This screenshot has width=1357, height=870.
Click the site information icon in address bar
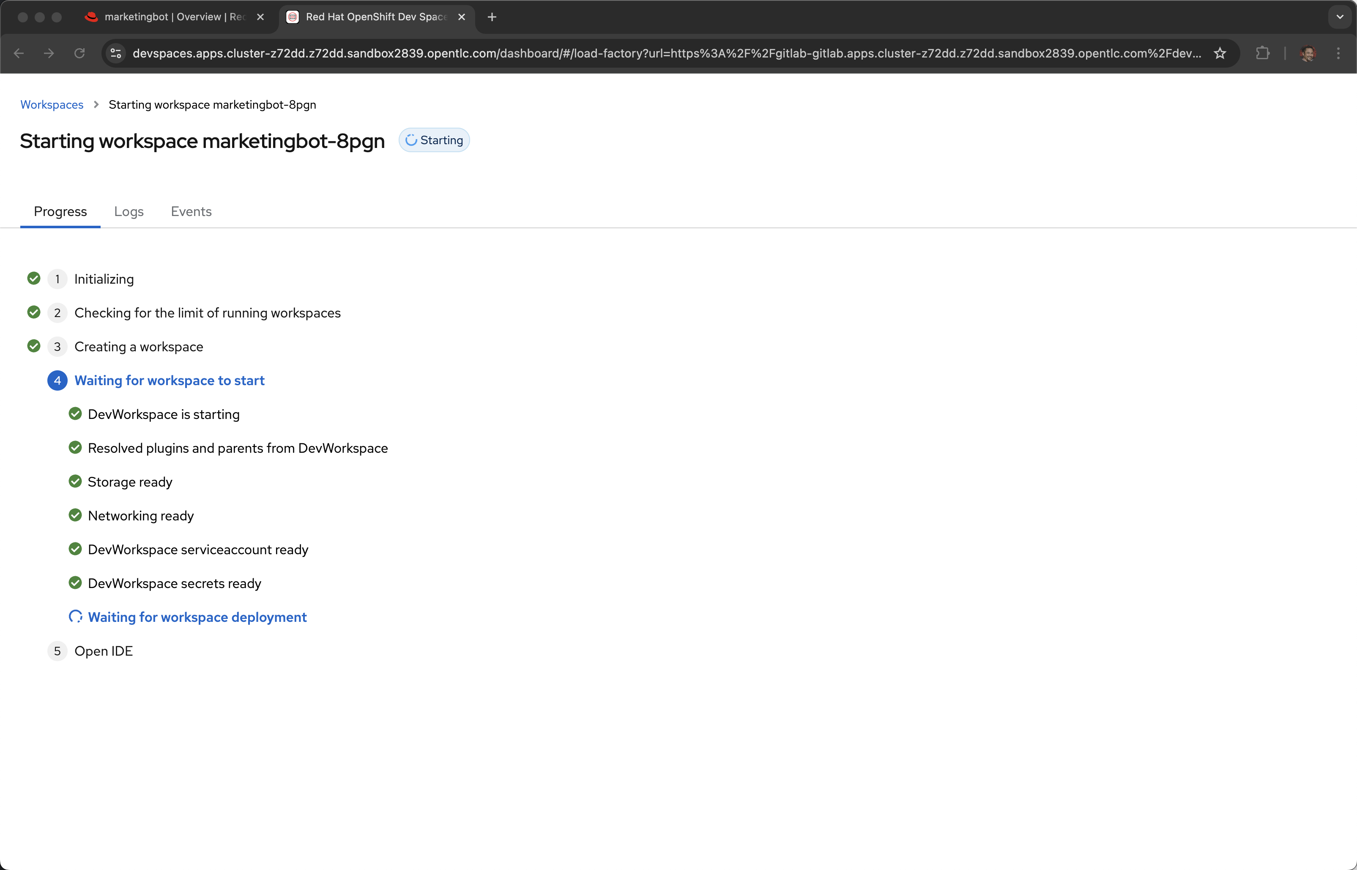(x=116, y=53)
